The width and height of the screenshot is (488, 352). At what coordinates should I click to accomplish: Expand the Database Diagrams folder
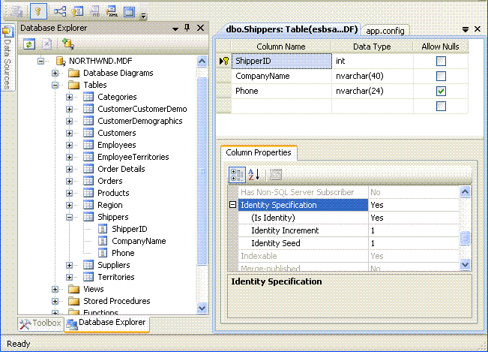(x=55, y=74)
